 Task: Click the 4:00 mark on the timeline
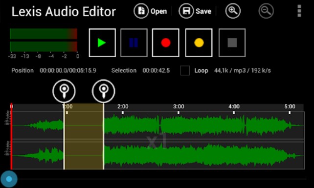(234, 106)
